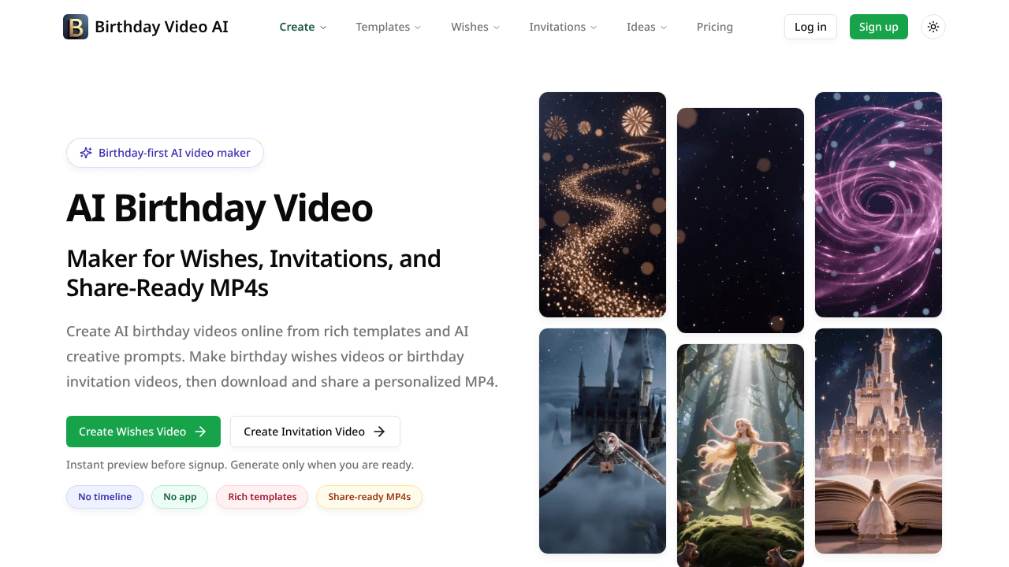1009x567 pixels.
Task: Expand the Ideas dropdown chevron
Action: point(664,28)
